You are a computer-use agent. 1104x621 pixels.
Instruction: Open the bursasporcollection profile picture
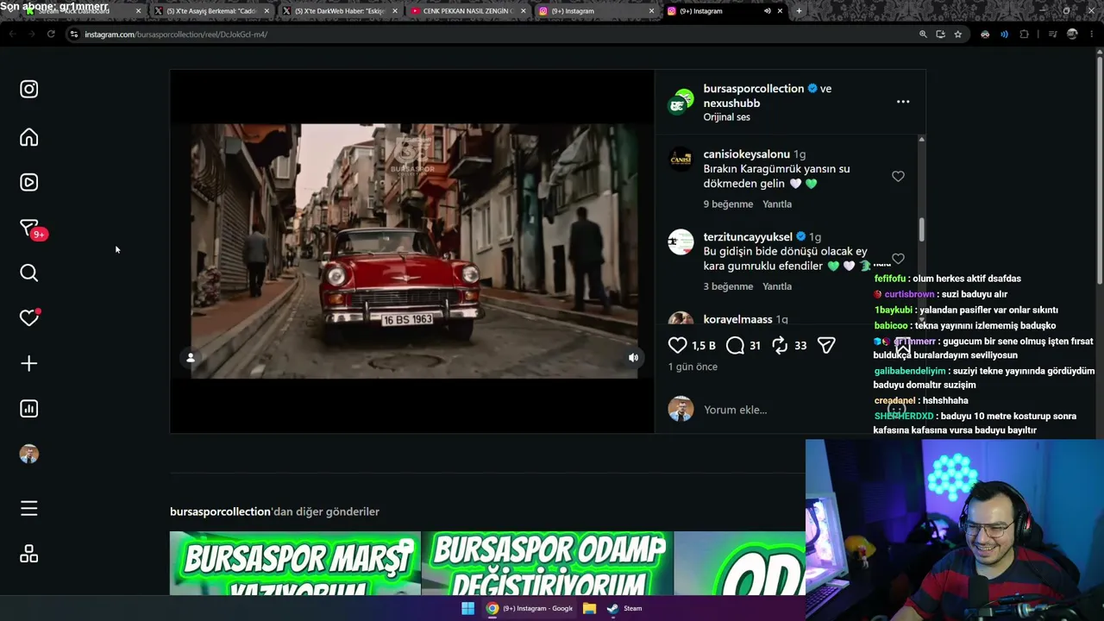click(681, 102)
